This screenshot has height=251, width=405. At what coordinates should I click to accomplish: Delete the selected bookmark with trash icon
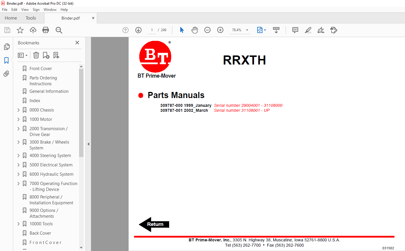click(36, 55)
